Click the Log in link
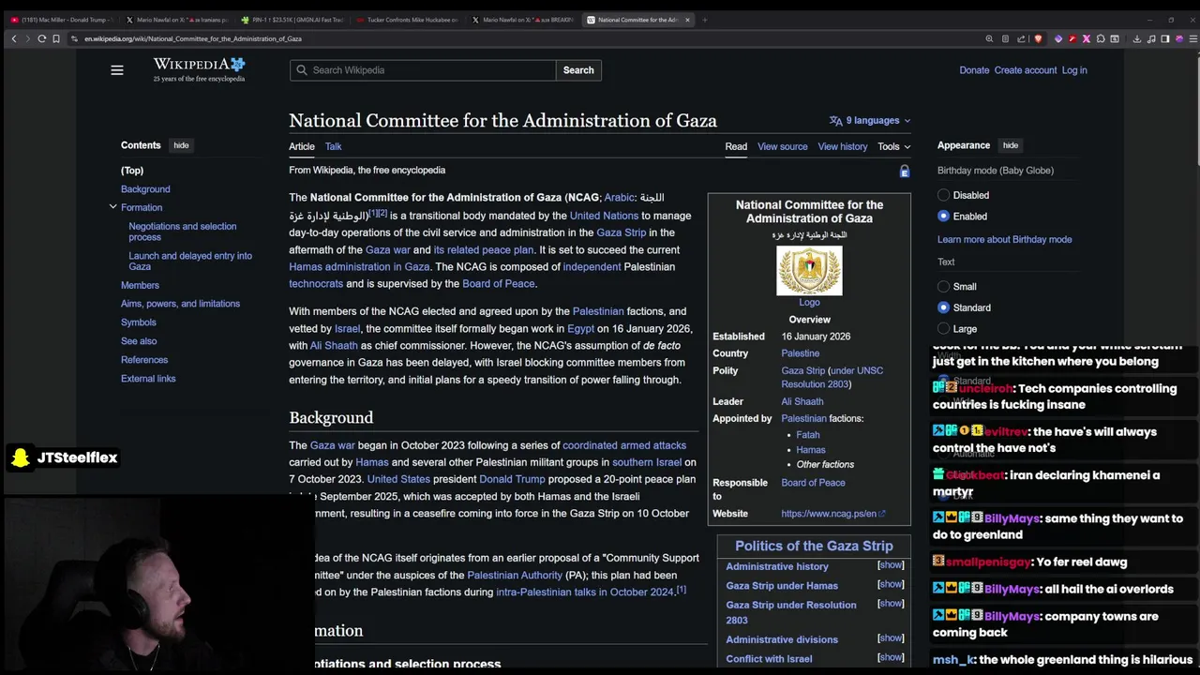Image resolution: width=1200 pixels, height=675 pixels. click(1074, 70)
